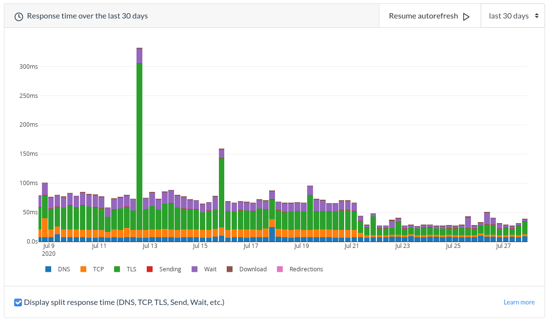The height and width of the screenshot is (321, 547).
Task: Uncheck the Display split response time checkbox
Action: [18, 302]
